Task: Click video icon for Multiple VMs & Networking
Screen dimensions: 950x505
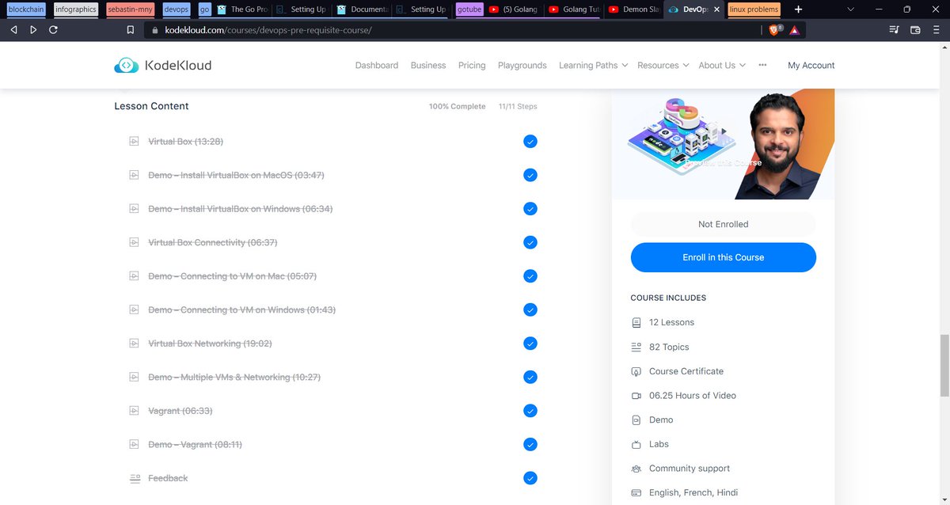Action: pyautogui.click(x=135, y=377)
